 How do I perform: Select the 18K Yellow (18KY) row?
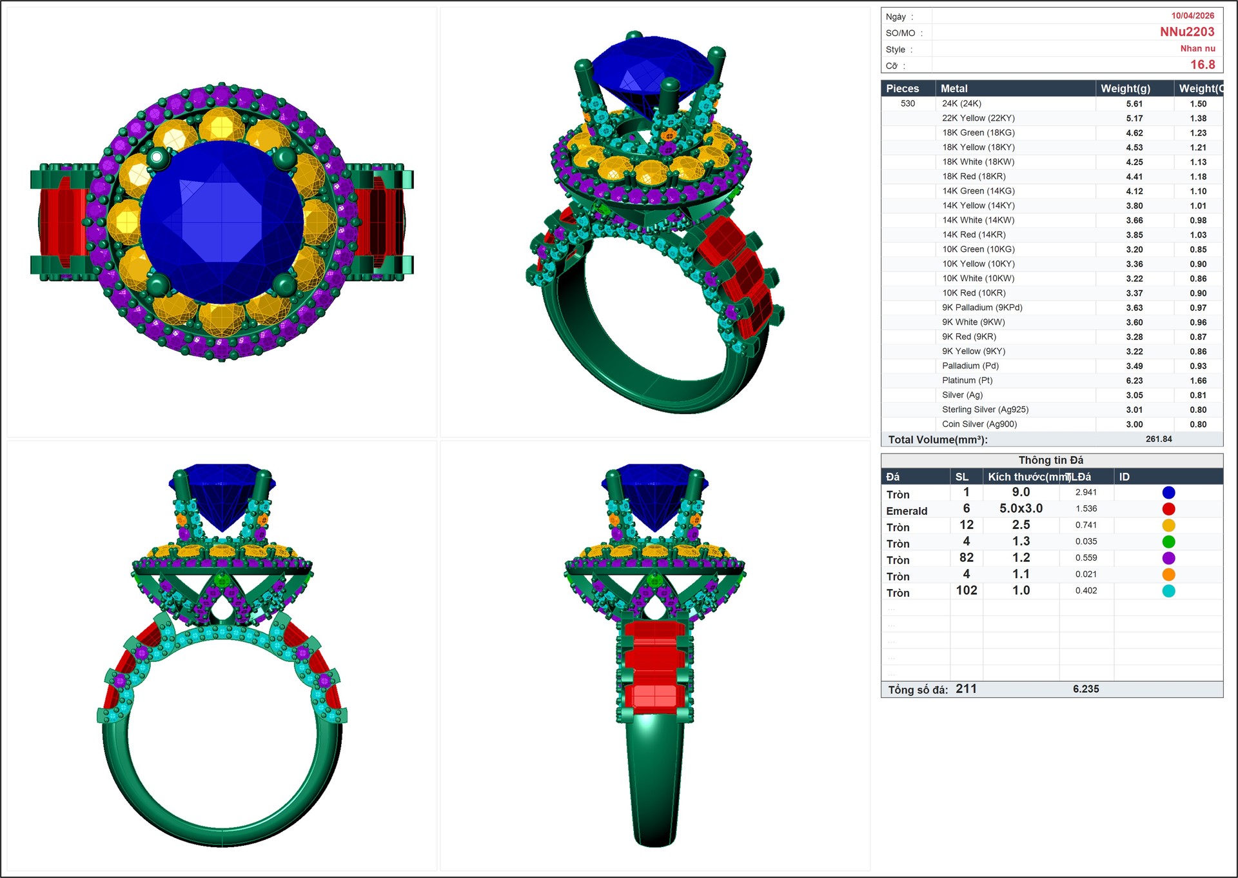[x=978, y=147]
